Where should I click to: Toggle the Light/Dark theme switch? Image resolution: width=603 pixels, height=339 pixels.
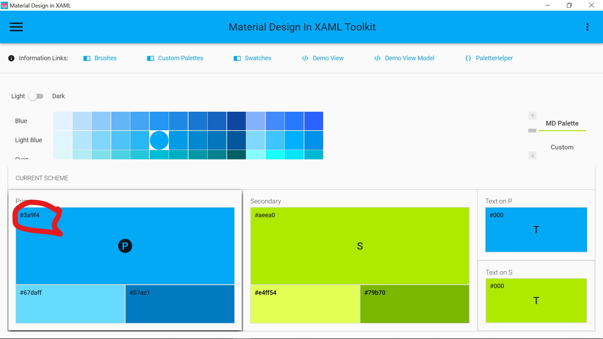(x=36, y=96)
